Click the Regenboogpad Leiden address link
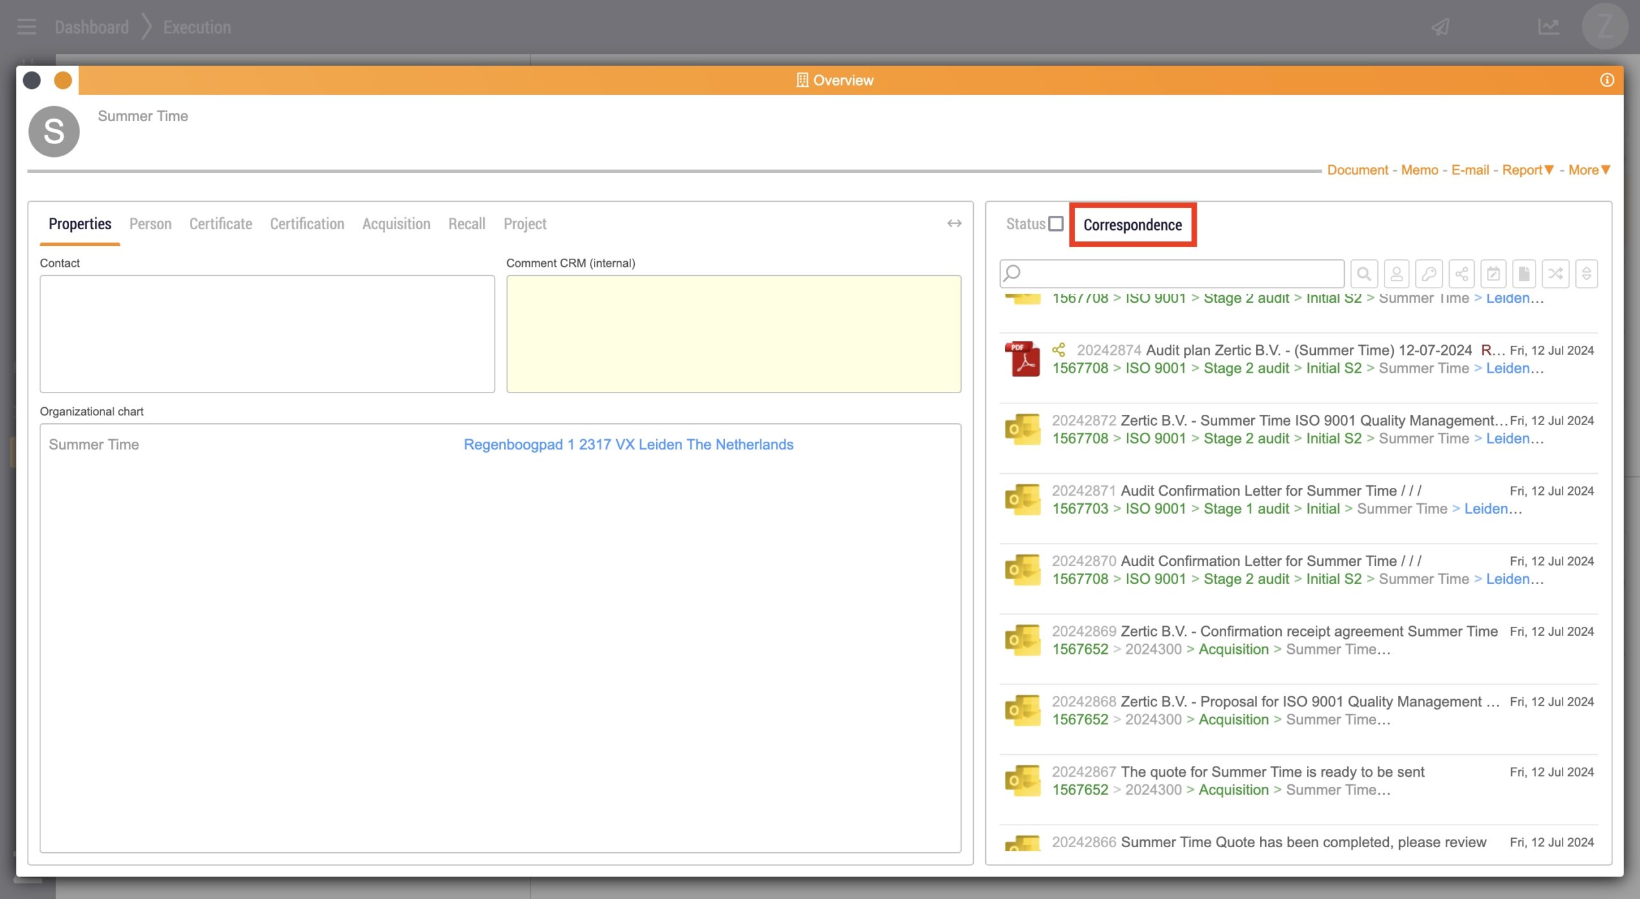Screen dimensions: 1640x899 628,444
